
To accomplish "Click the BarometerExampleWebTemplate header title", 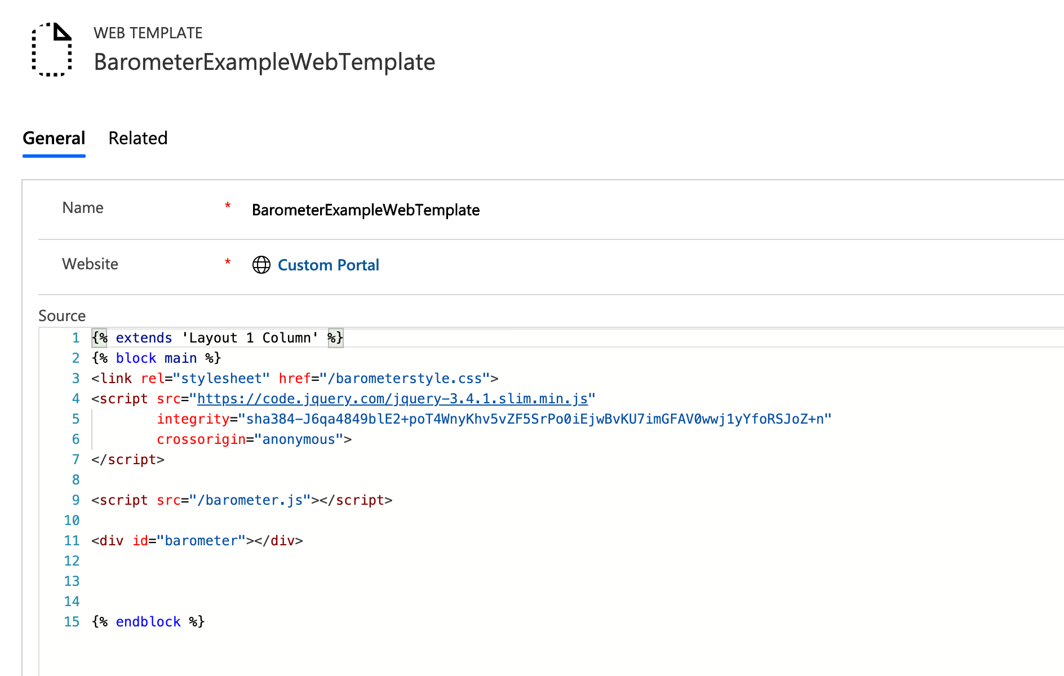I will (264, 62).
